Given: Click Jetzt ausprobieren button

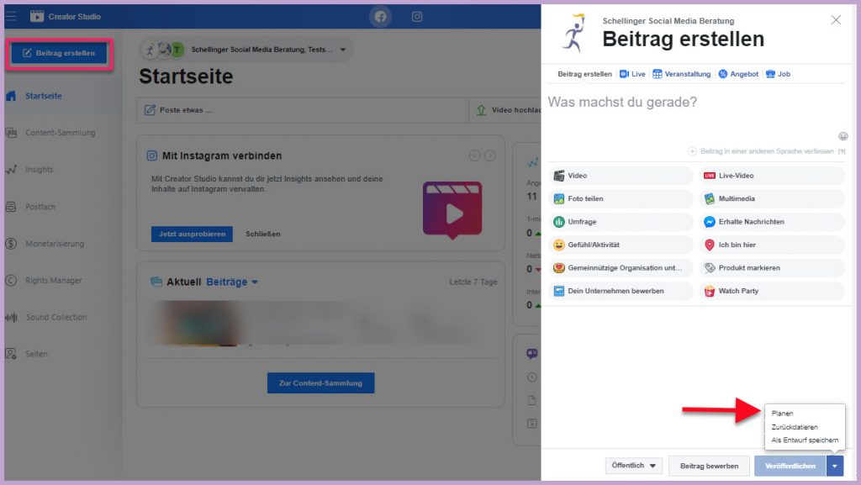Looking at the screenshot, I should point(193,235).
